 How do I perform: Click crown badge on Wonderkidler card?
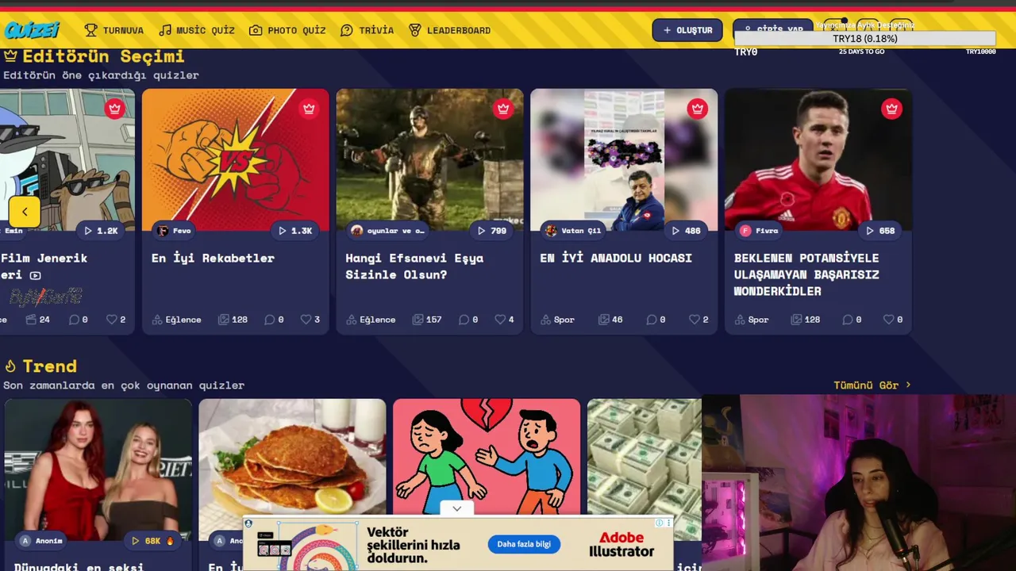[x=891, y=109]
